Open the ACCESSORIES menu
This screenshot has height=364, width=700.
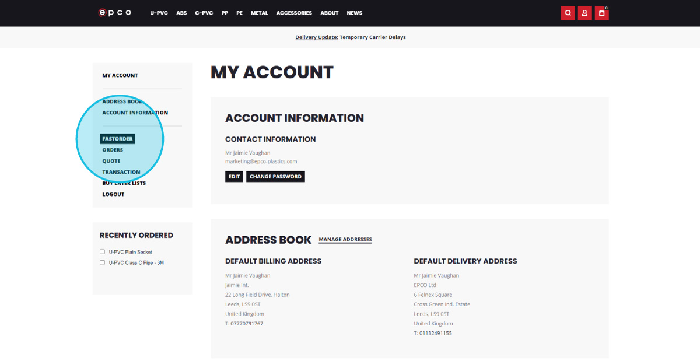294,13
